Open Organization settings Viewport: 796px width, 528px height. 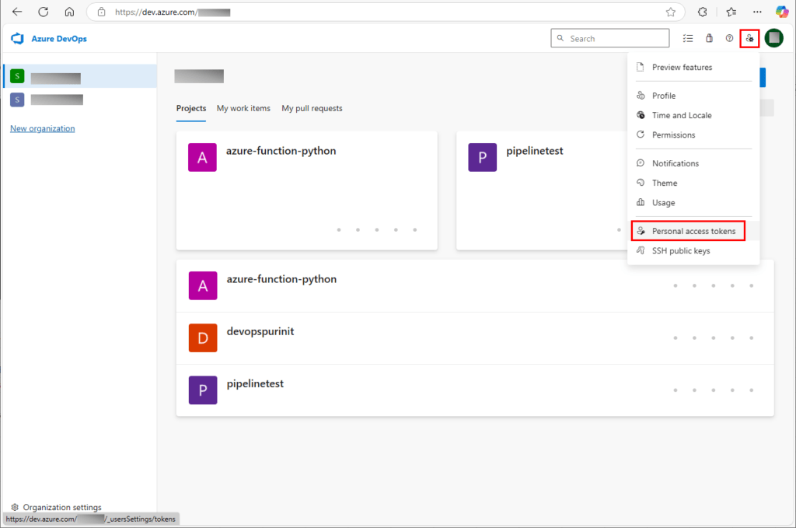coord(61,507)
